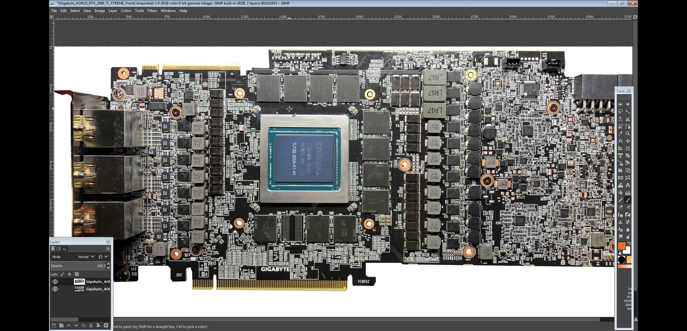This screenshot has width=687, height=331.
Task: Open the File menu
Action: [54, 11]
